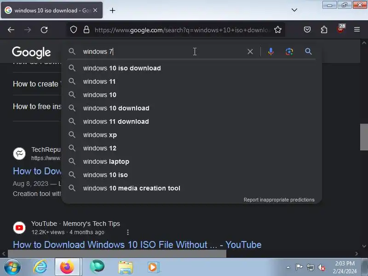
Task: Open the YouTube result How to Download Windows 10 ISO
Action: pyautogui.click(x=137, y=245)
